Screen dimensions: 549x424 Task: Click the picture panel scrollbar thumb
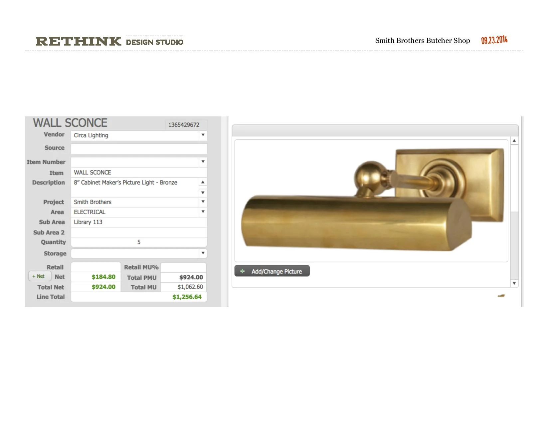click(514, 178)
